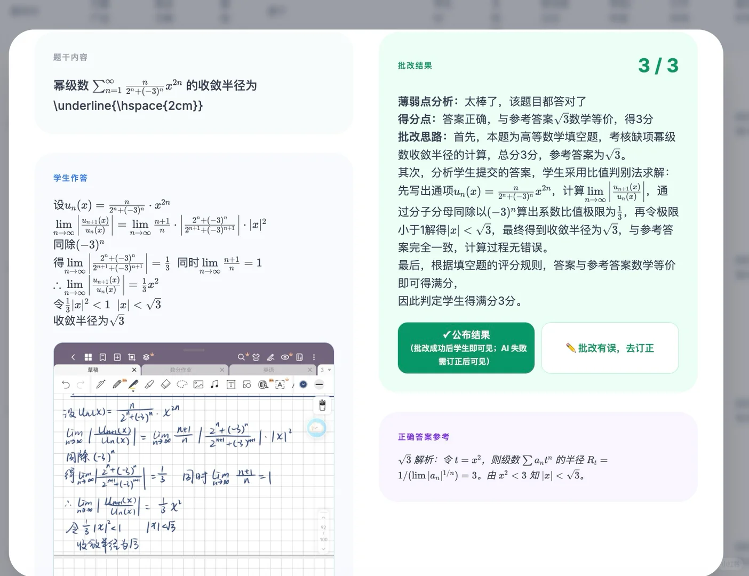
Task: Click the 批改结果 heading
Action: (x=415, y=66)
